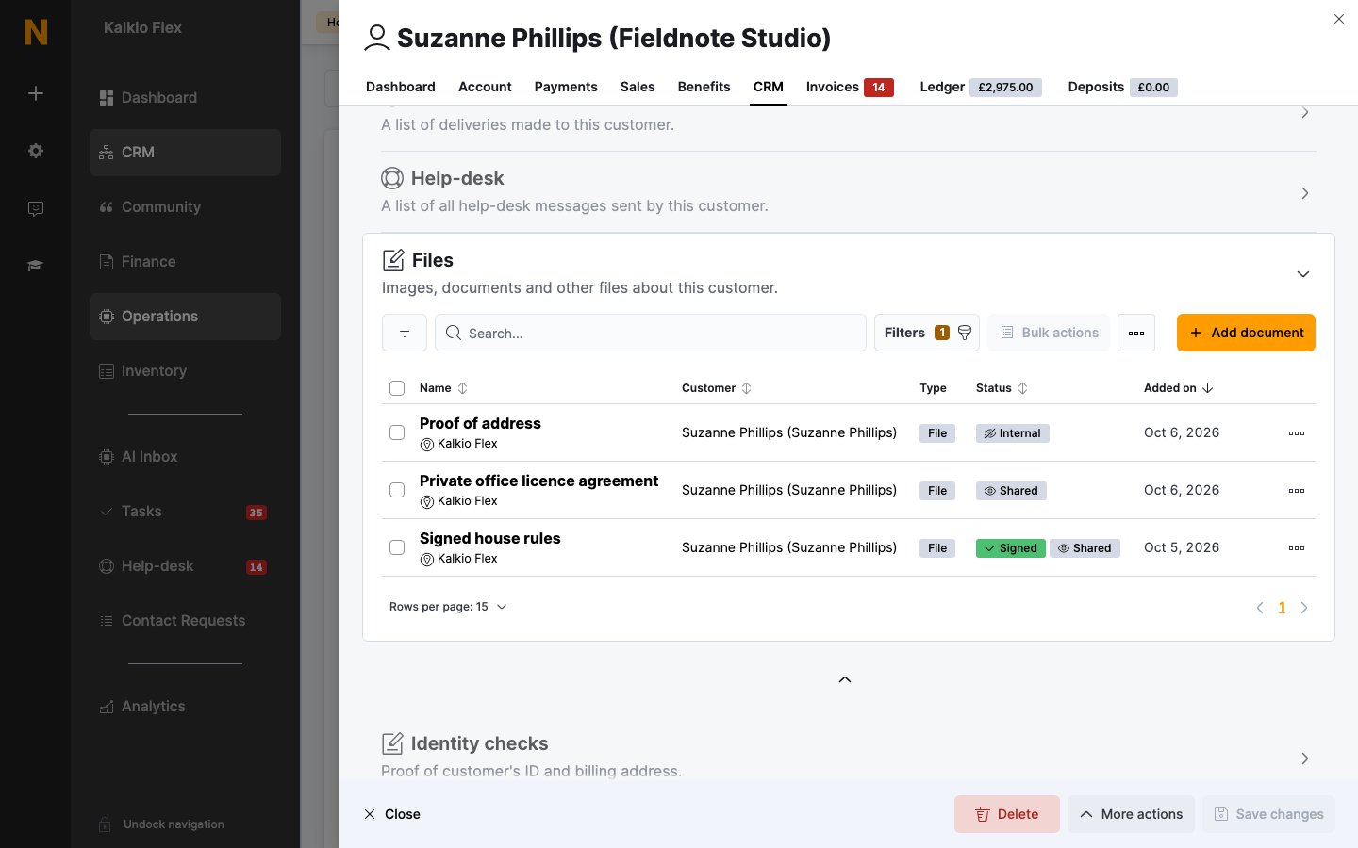The image size is (1358, 848).
Task: Open row actions for Proof of address
Action: coord(1297,433)
